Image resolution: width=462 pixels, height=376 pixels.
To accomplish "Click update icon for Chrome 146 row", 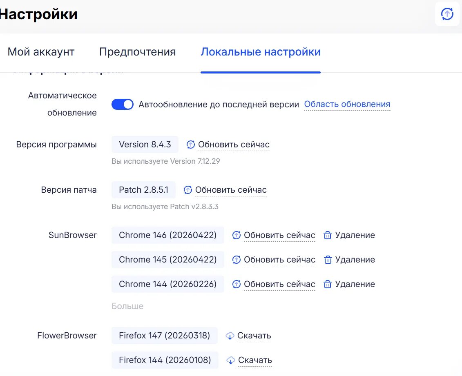I will click(x=236, y=235).
